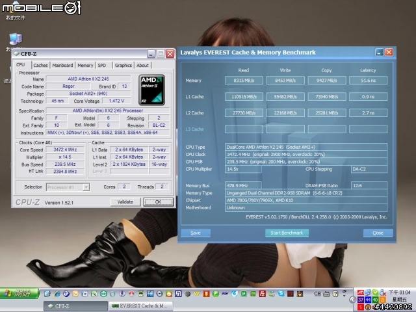
Task: Open the network connection tray icon
Action: 368,292
